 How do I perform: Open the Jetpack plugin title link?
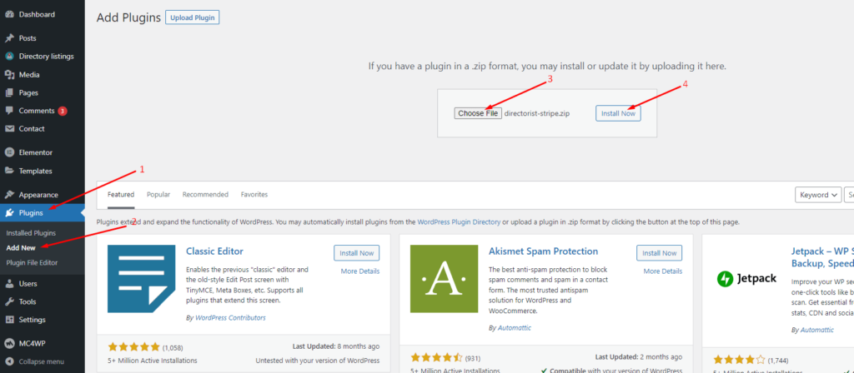coord(822,257)
